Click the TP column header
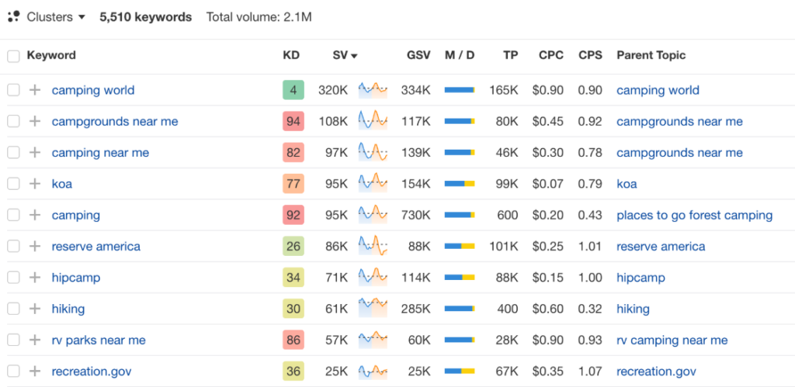795x387 pixels. (x=511, y=55)
